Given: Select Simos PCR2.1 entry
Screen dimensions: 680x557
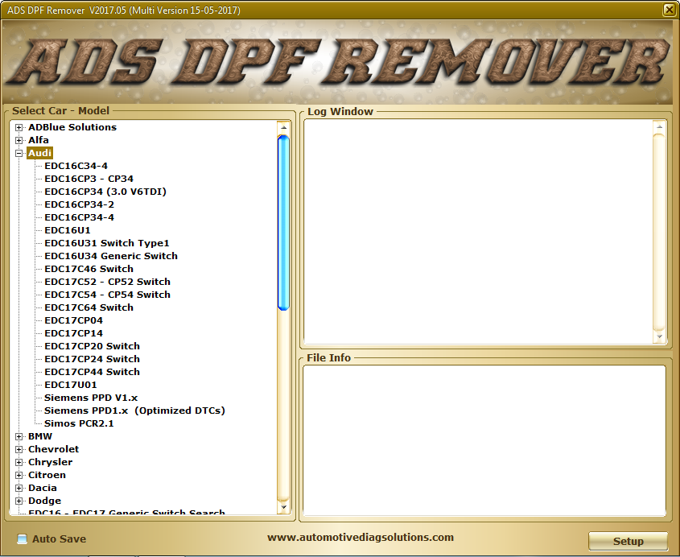Looking at the screenshot, I should click(79, 423).
